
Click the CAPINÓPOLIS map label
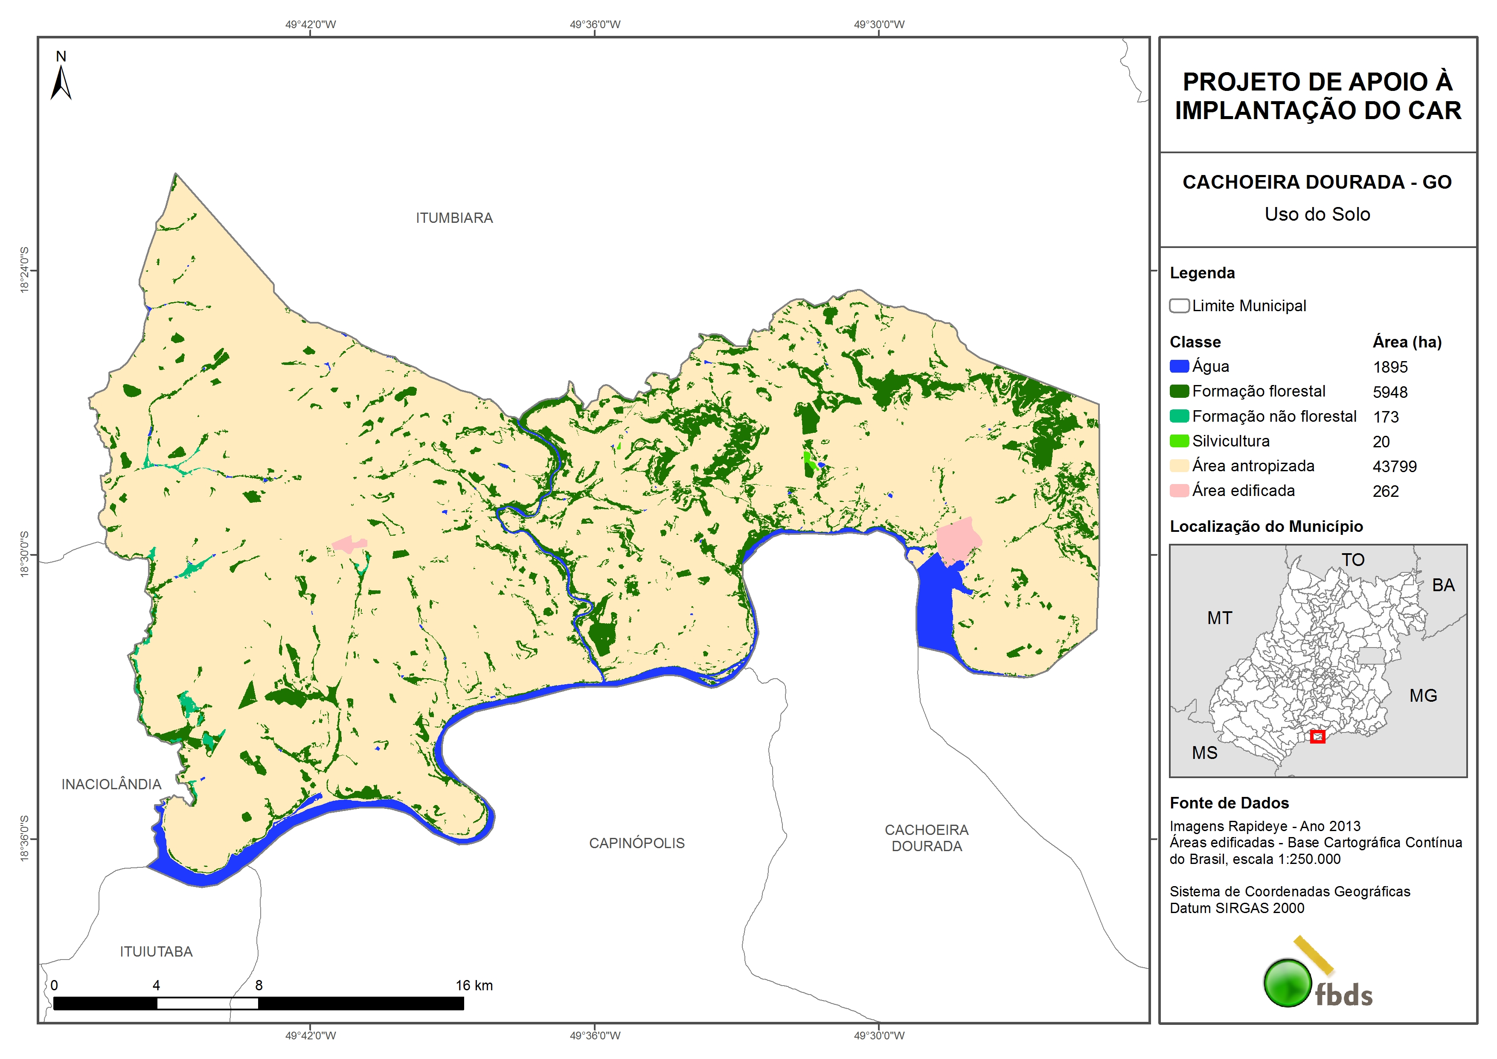tap(637, 843)
